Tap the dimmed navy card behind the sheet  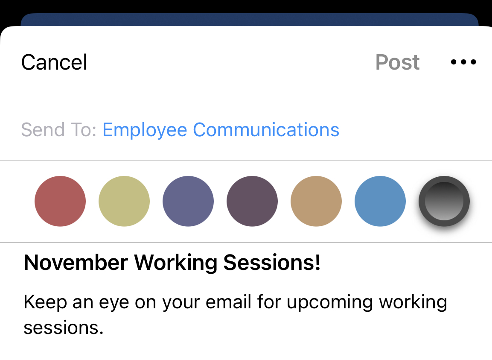[x=250, y=20]
